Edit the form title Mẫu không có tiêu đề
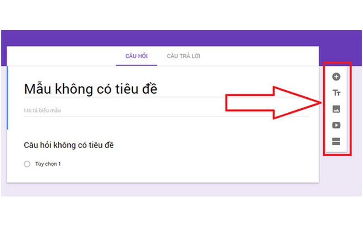The image size is (363, 227). (x=91, y=89)
